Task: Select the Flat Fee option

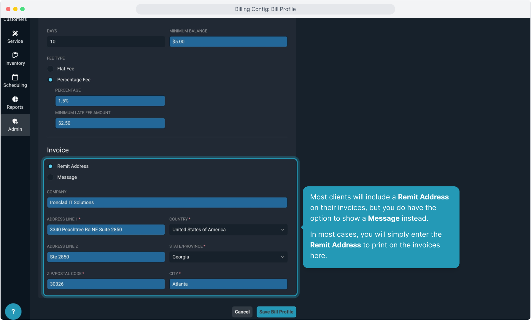Action: tap(50, 69)
